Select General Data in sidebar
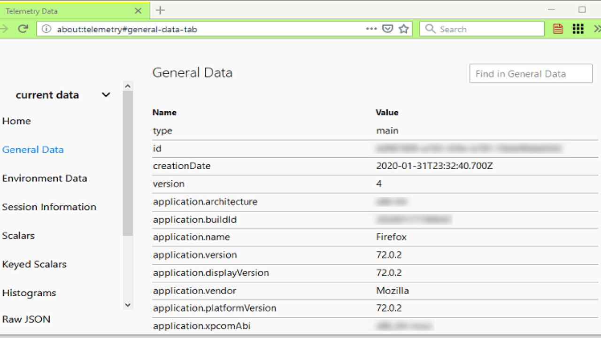The width and height of the screenshot is (601, 338). coord(33,150)
